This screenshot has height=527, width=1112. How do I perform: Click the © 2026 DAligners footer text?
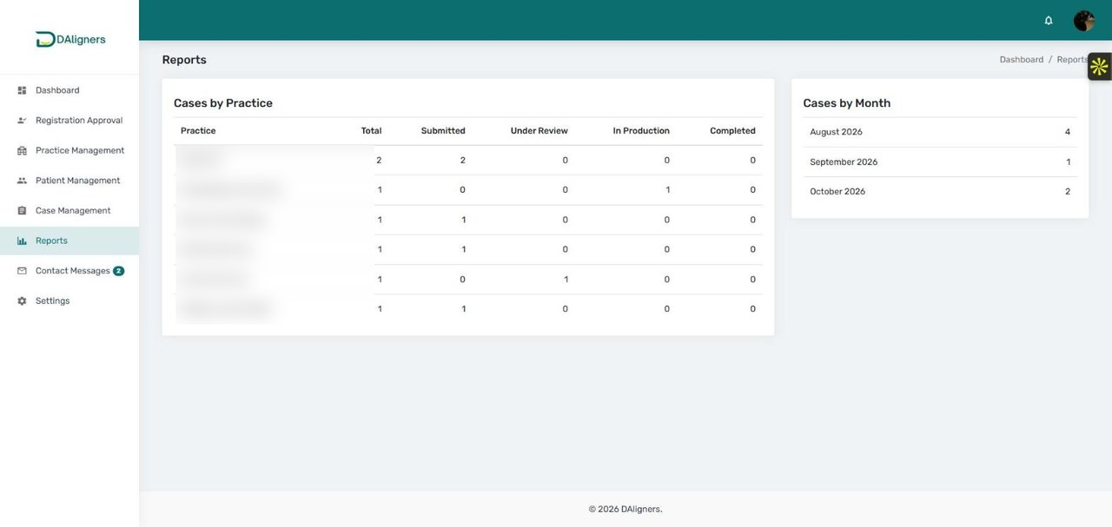pyautogui.click(x=625, y=510)
